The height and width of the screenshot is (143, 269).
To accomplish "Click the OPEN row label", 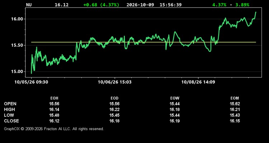I will coord(10,104).
